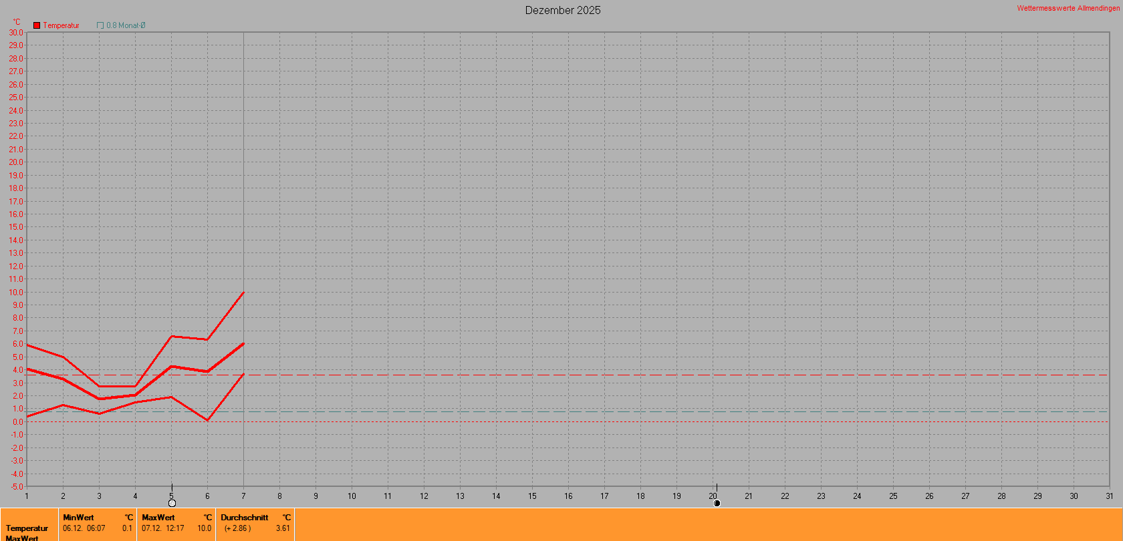Click the Temperatur legend label
The width and height of the screenshot is (1123, 541).
61,25
